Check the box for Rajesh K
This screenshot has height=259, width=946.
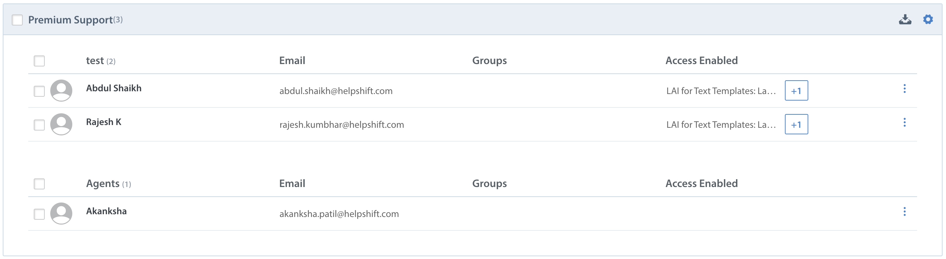pyautogui.click(x=39, y=125)
